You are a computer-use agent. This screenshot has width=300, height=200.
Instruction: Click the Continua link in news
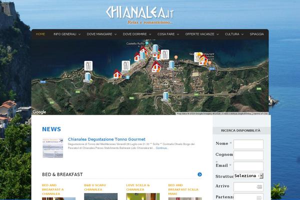tap(161, 148)
